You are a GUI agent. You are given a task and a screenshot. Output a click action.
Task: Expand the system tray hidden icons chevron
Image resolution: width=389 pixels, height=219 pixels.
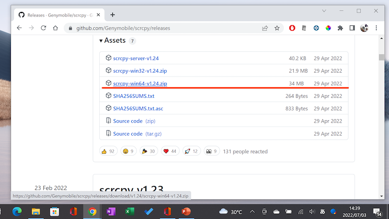[x=252, y=212]
